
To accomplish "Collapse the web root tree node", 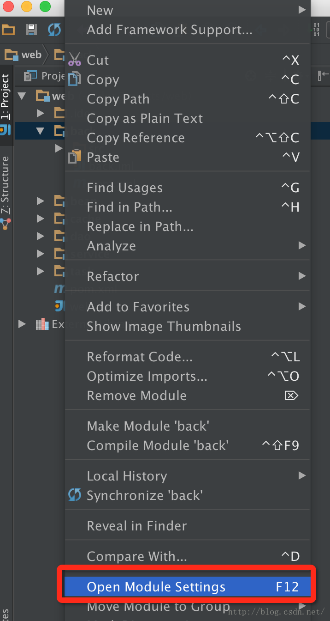I will point(22,96).
